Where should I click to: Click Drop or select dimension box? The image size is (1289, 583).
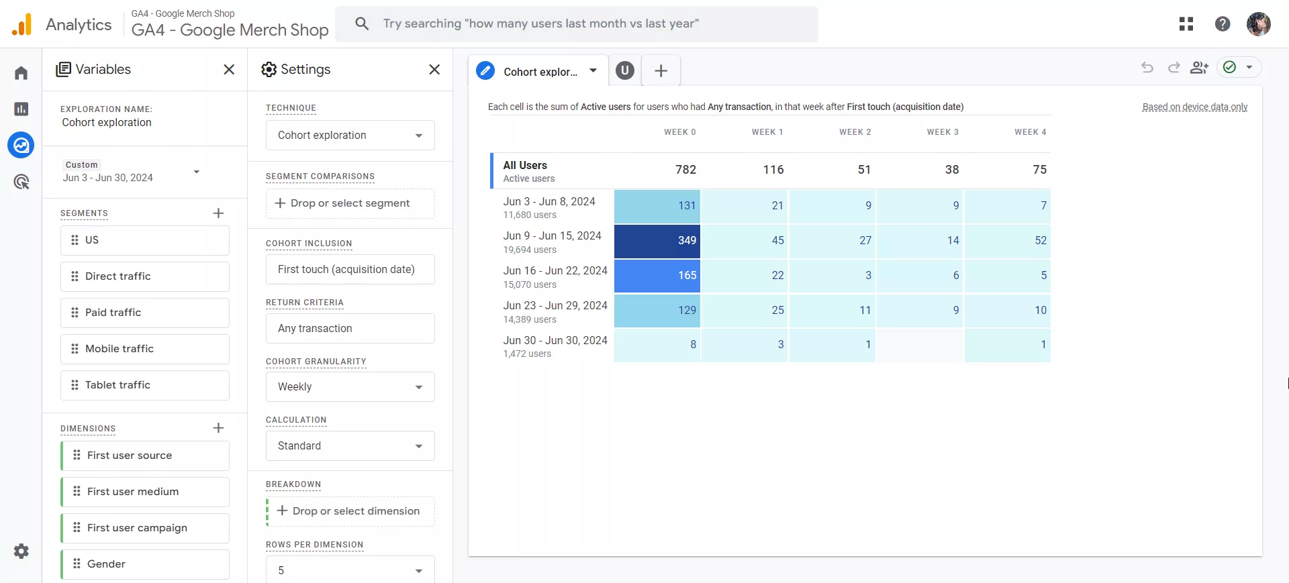click(x=350, y=511)
